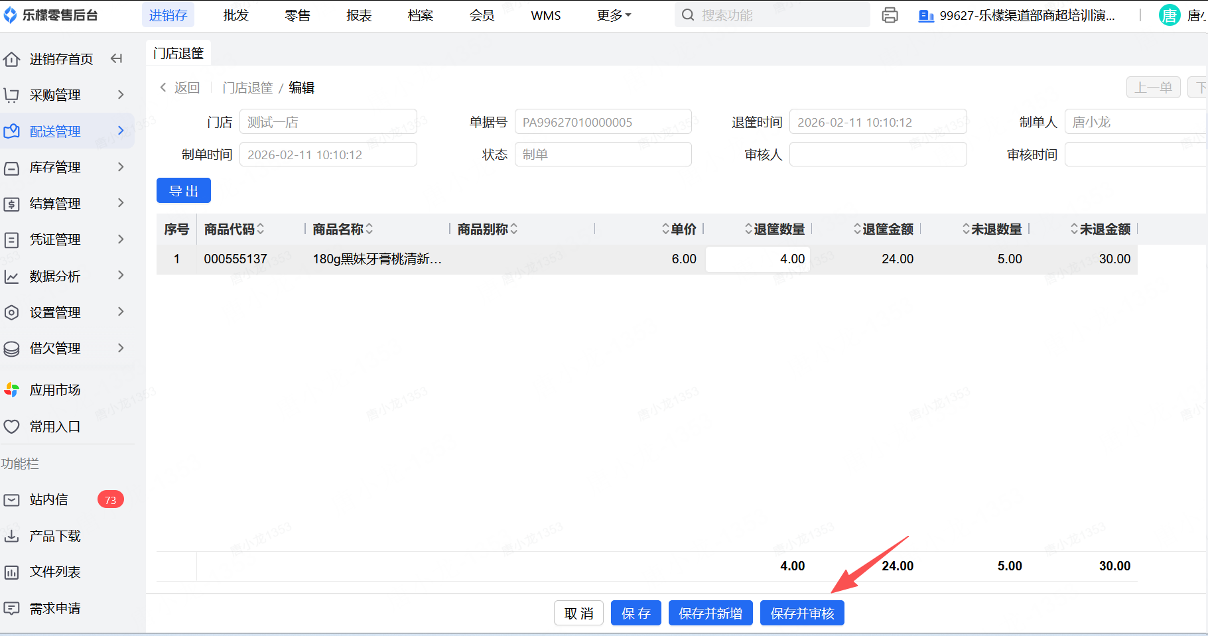Sort by 退筐金额 column arrows
This screenshot has height=636, width=1208.
(x=857, y=229)
